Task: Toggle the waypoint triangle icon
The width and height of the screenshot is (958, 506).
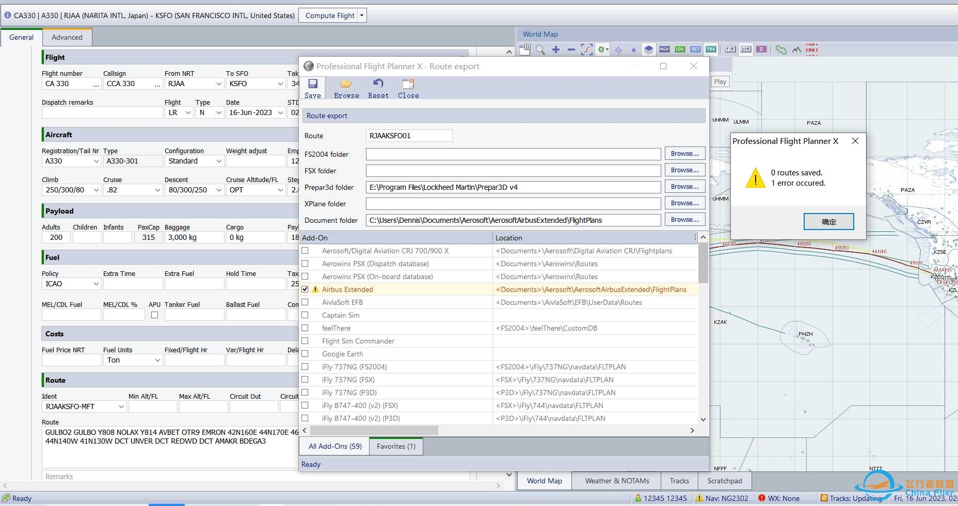Action: click(x=633, y=50)
